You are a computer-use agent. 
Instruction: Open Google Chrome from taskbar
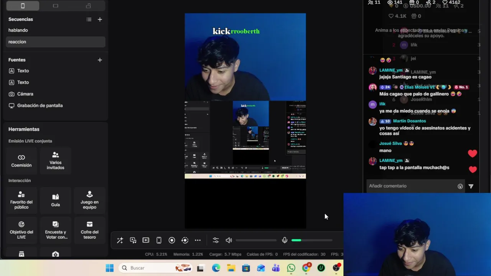tap(306, 268)
